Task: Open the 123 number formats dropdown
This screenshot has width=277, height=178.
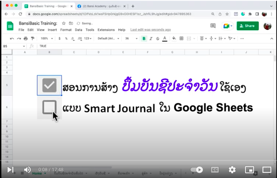Action: click(x=88, y=39)
